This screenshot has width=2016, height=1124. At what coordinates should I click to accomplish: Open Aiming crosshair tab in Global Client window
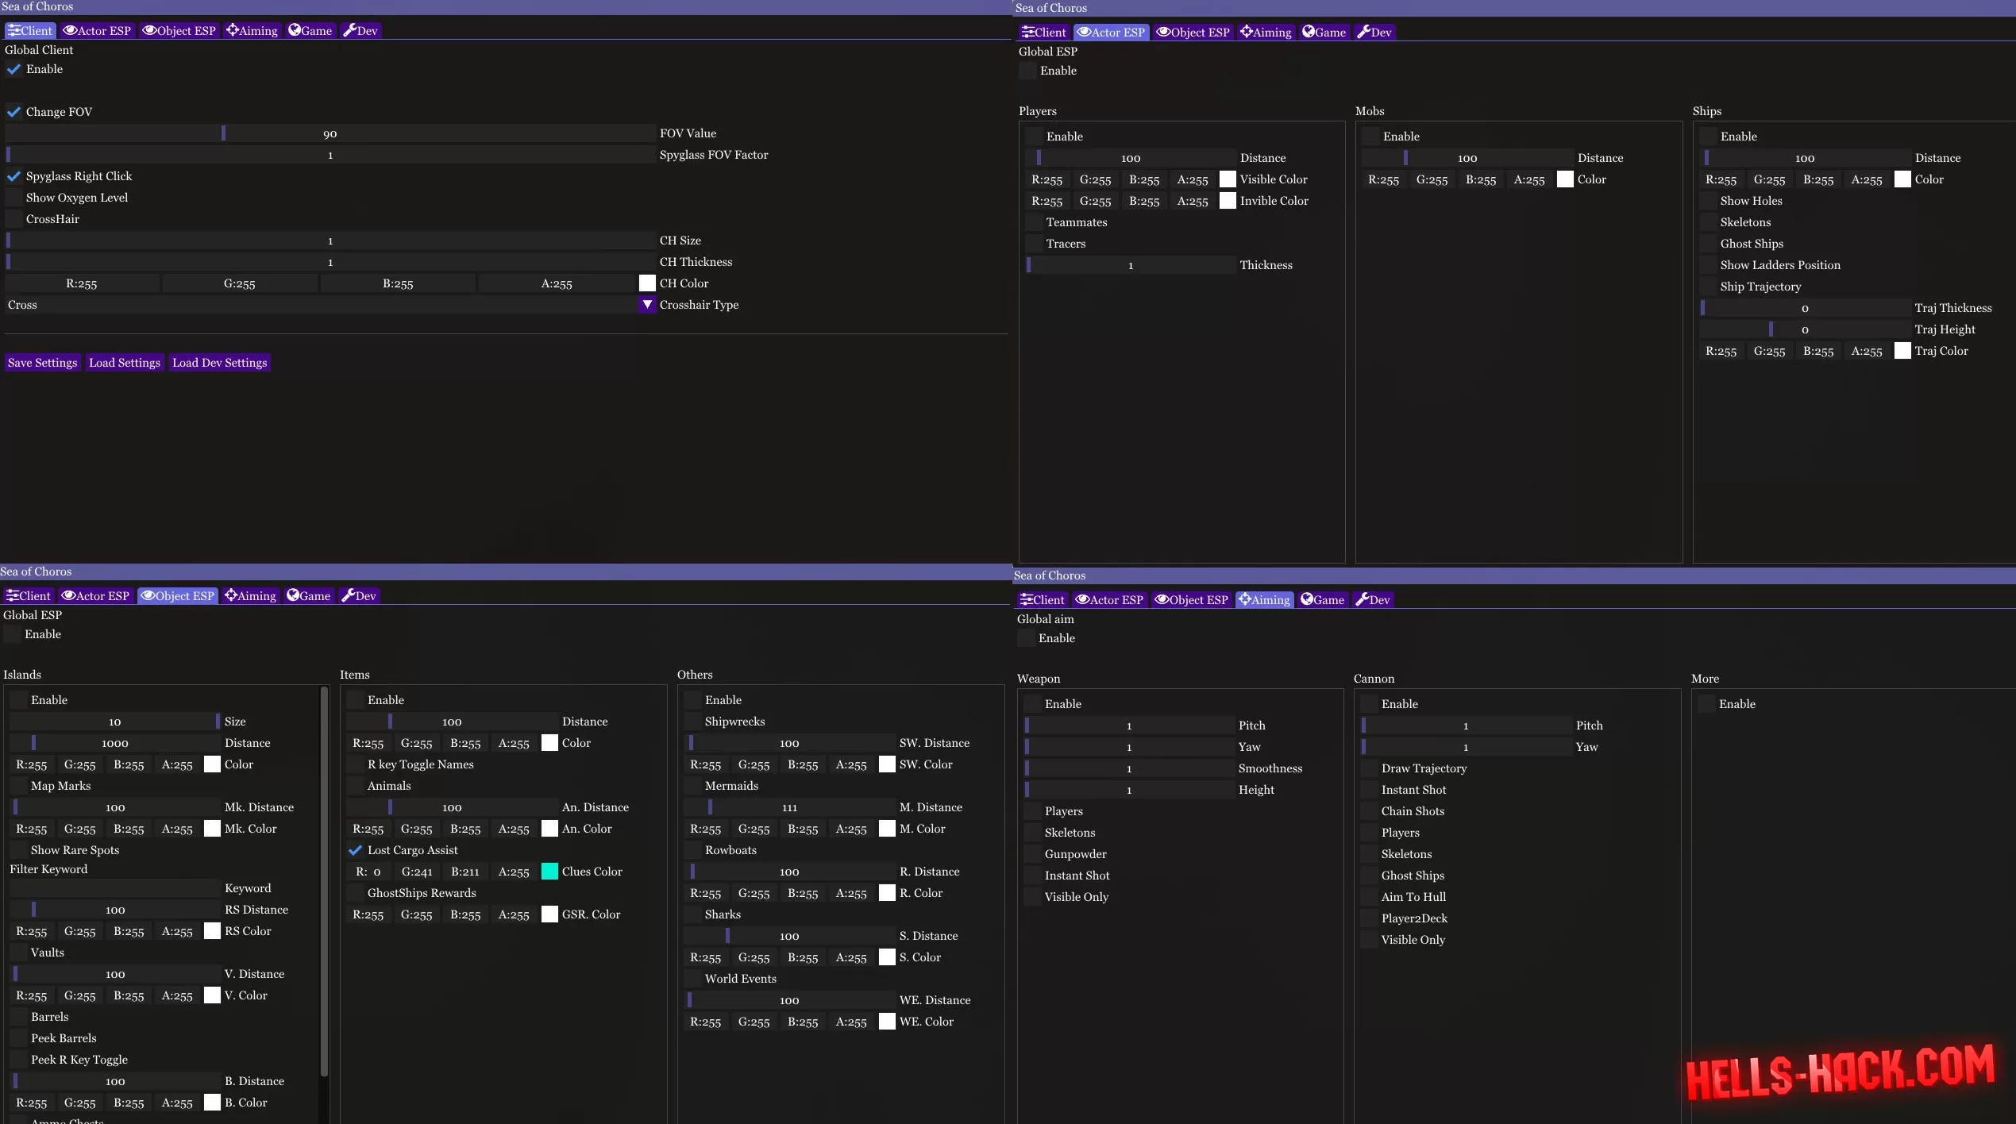tap(252, 30)
